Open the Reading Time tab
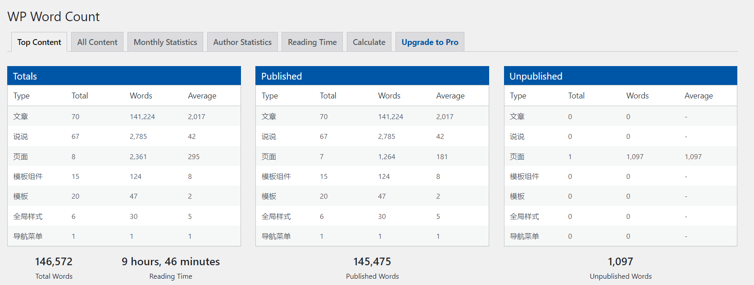This screenshot has width=754, height=285. click(x=312, y=42)
